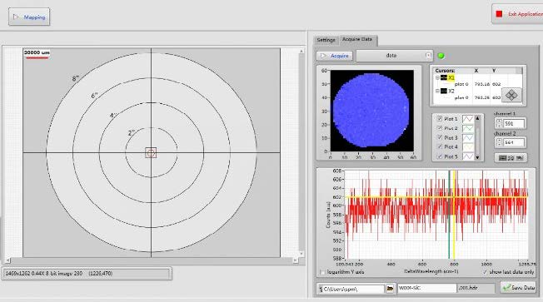The height and width of the screenshot is (302, 543).
Task: Toggle the Plot 1 visibility checkbox
Action: 440,119
